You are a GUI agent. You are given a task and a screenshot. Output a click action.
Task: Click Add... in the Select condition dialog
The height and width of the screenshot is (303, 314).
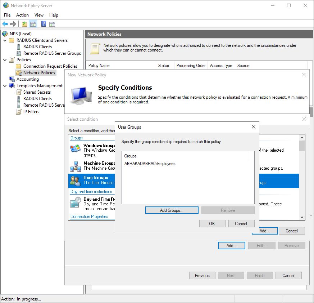click(265, 231)
